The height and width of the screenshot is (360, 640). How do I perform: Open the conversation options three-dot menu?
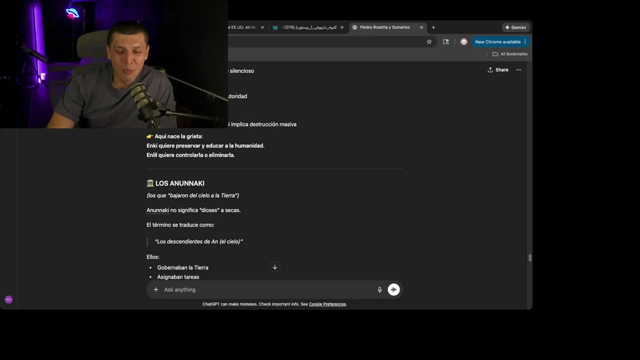pos(518,70)
